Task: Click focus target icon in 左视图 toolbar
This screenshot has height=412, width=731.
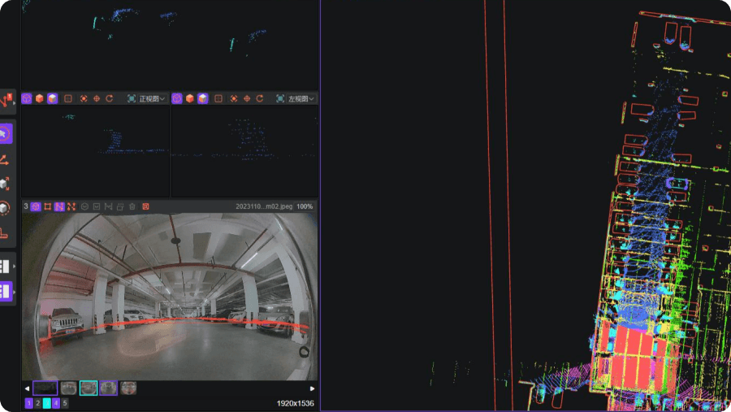Action: click(234, 98)
